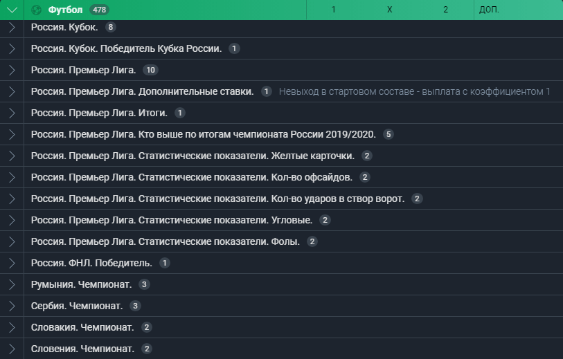
Task: Expand the Словакия. Чемпионат. row chevron
Action: pyautogui.click(x=12, y=327)
